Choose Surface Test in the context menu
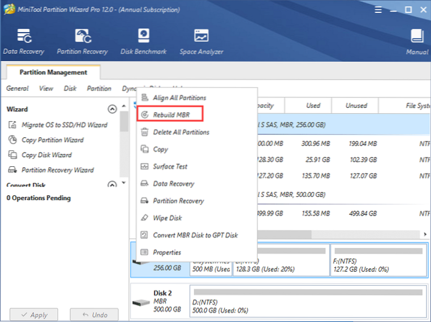The width and height of the screenshot is (431, 322). (170, 166)
